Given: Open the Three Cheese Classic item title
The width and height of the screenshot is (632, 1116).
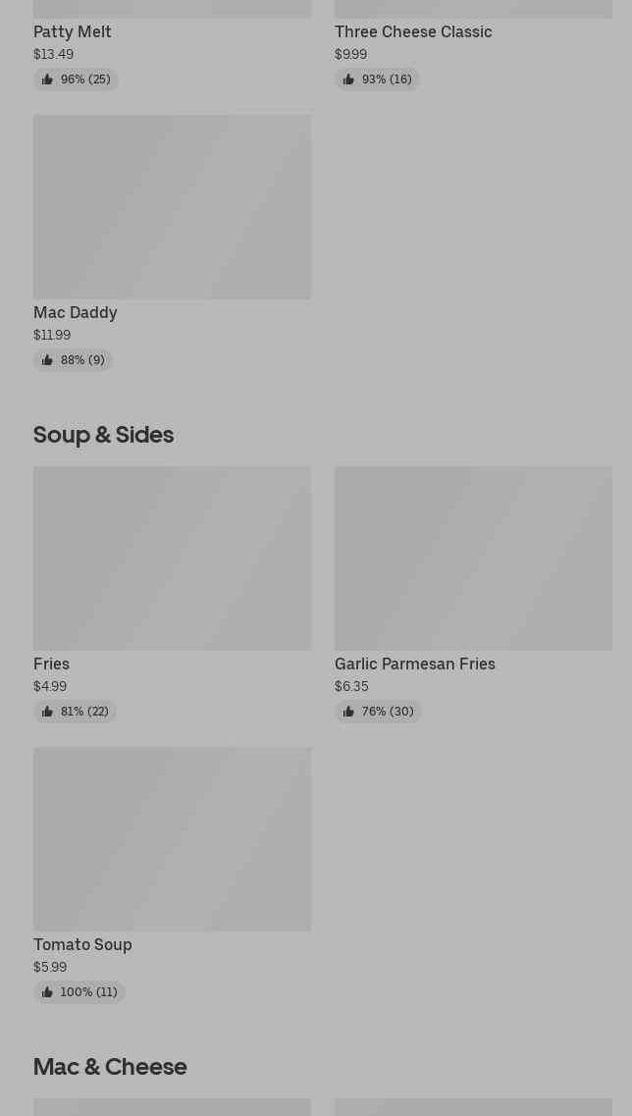Looking at the screenshot, I should [x=413, y=31].
